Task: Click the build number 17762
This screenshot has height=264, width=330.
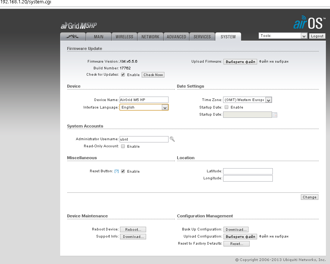Action: pyautogui.click(x=125, y=68)
